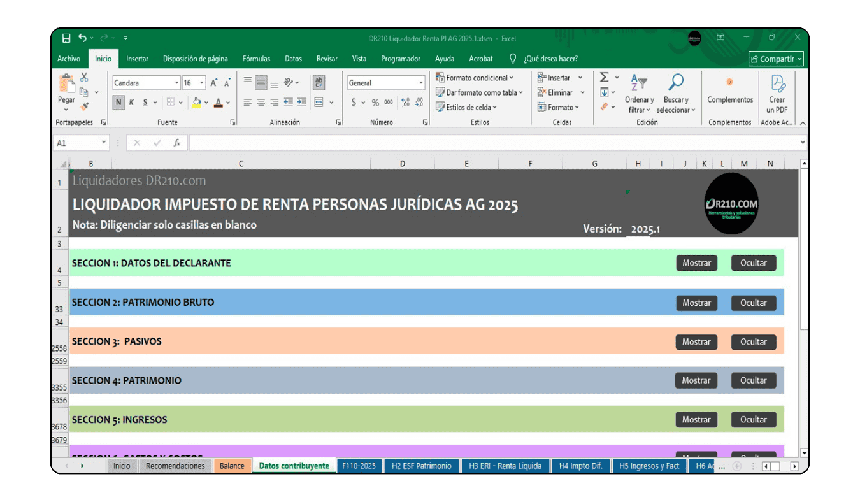Image resolution: width=860 pixels, height=502 pixels.
Task: Click the Dar formato como tabla icon
Action: point(440,92)
